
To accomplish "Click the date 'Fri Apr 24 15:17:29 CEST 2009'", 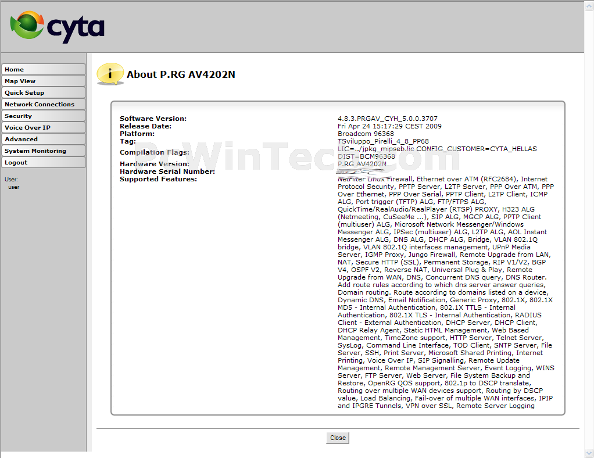I will 389,126.
